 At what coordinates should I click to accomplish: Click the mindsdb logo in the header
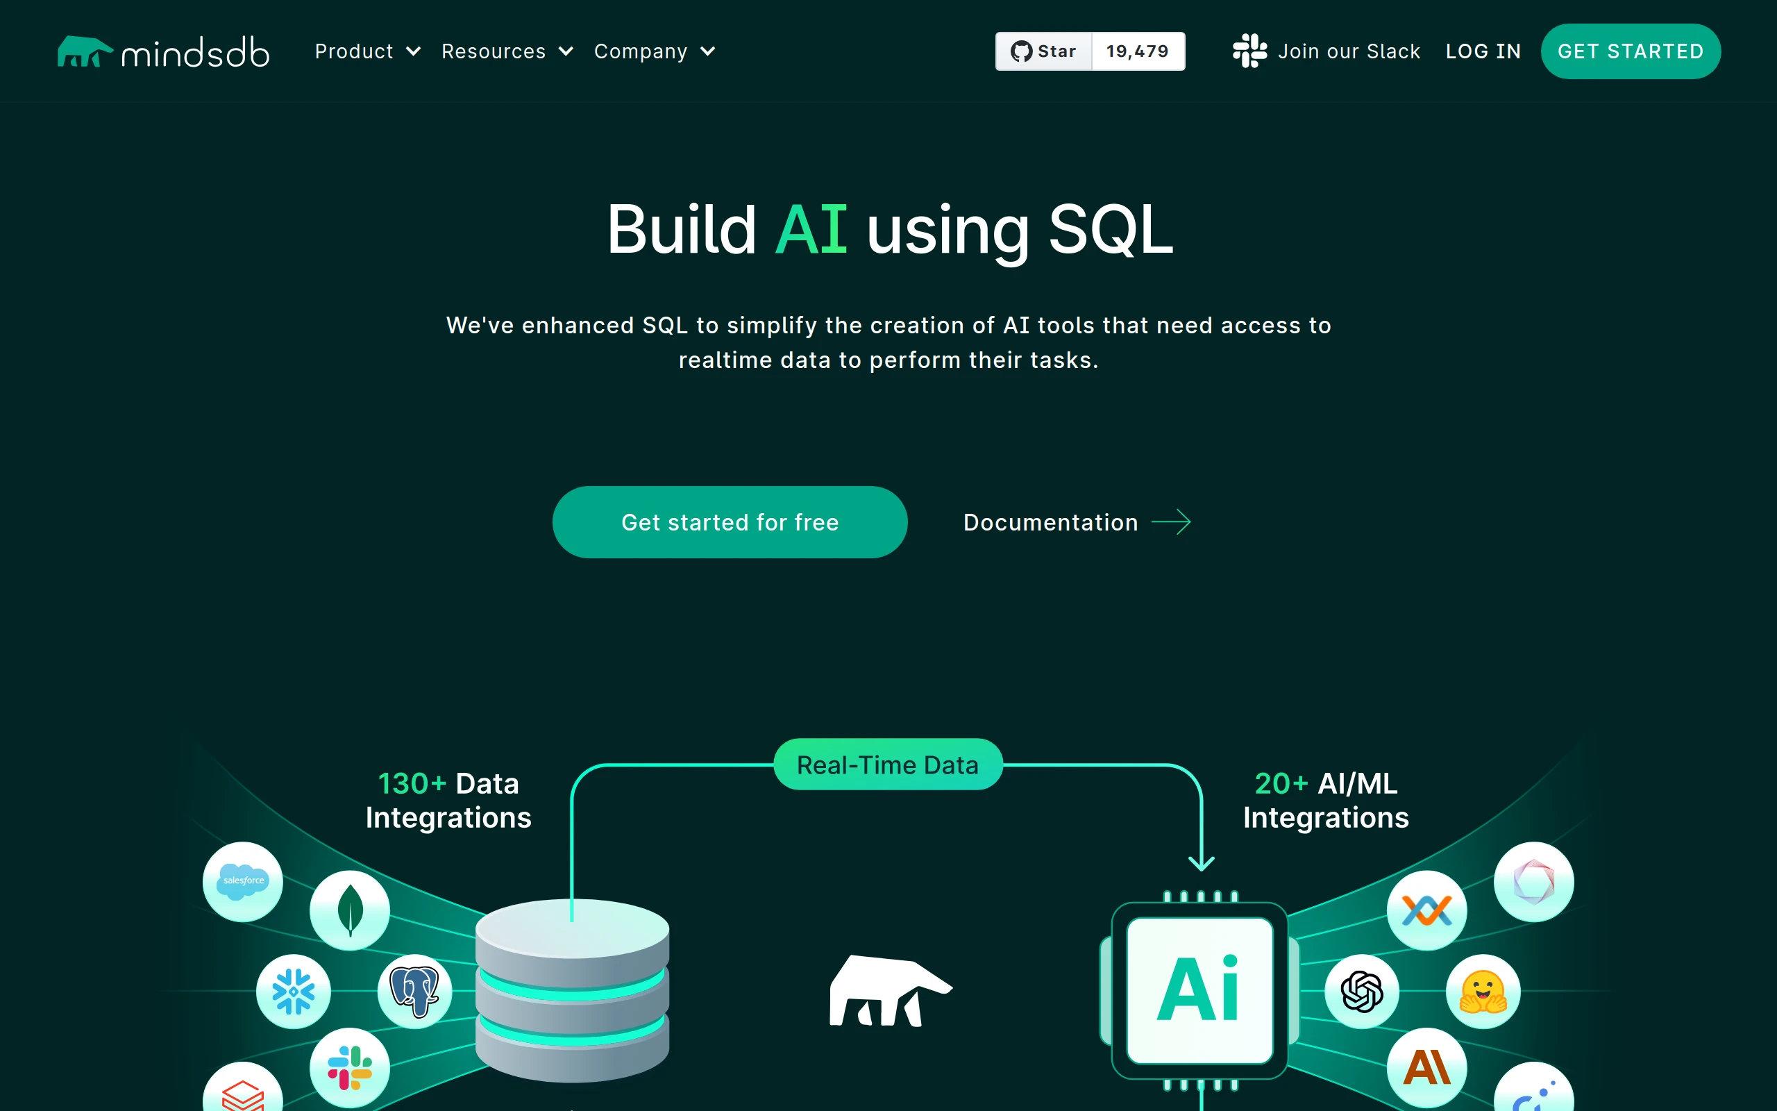(163, 51)
